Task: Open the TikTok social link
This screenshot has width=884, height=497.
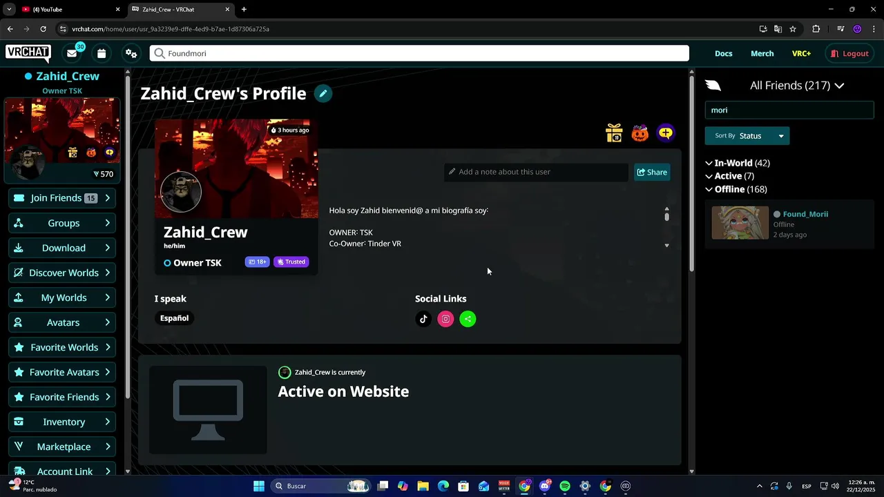Action: coord(423,319)
